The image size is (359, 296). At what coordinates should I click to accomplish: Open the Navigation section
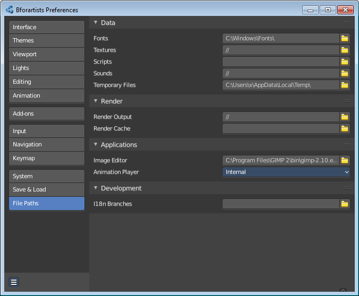tap(47, 145)
